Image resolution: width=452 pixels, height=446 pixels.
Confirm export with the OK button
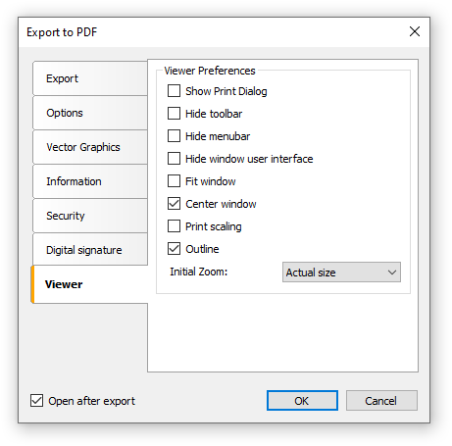(x=302, y=401)
